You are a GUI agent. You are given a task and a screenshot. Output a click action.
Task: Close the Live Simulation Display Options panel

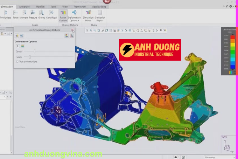tap(72, 30)
